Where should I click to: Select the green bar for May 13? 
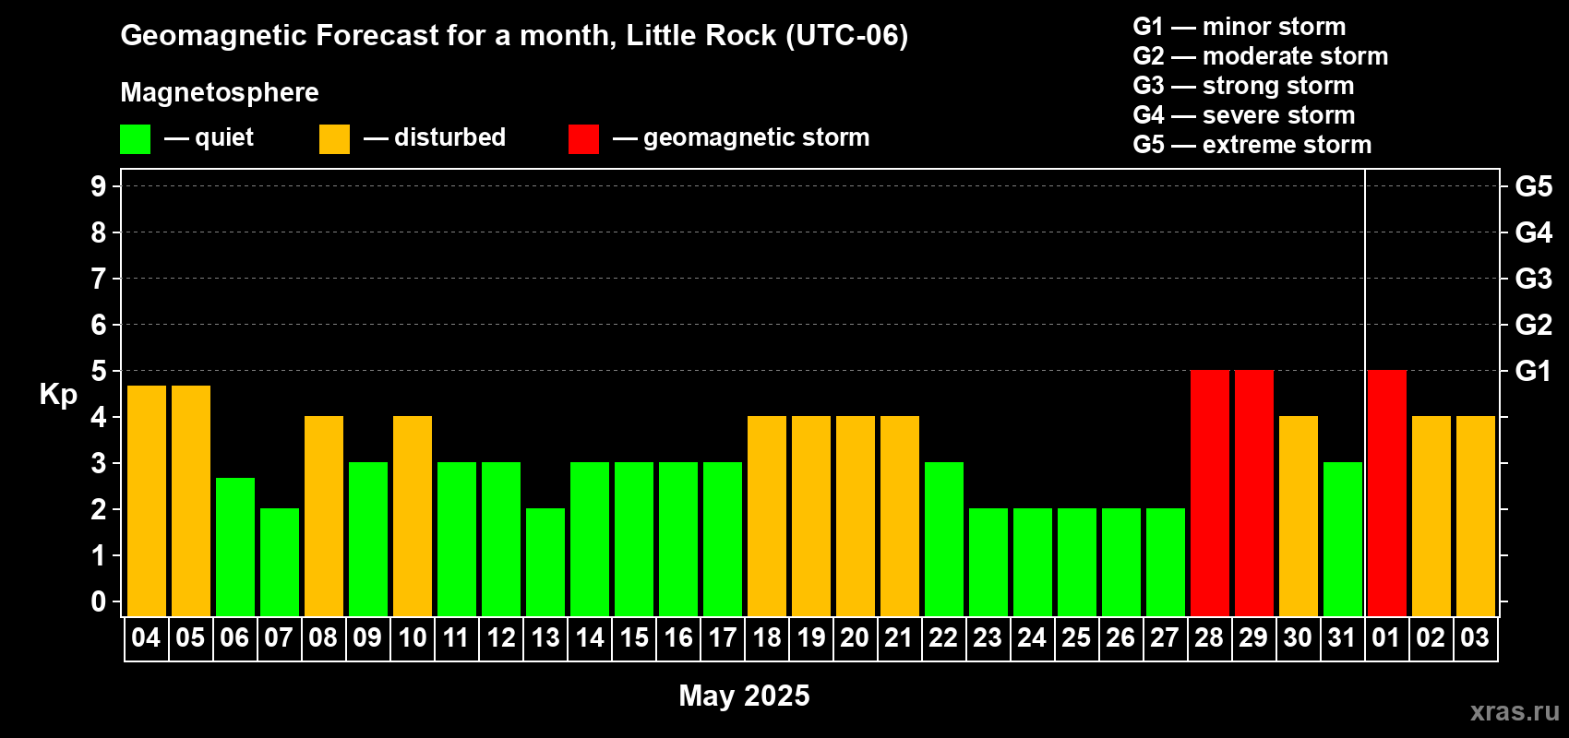pyautogui.click(x=545, y=563)
